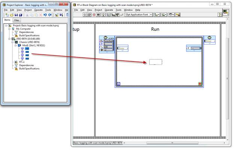Click the loop iteration terminal 'i'

click(118, 84)
